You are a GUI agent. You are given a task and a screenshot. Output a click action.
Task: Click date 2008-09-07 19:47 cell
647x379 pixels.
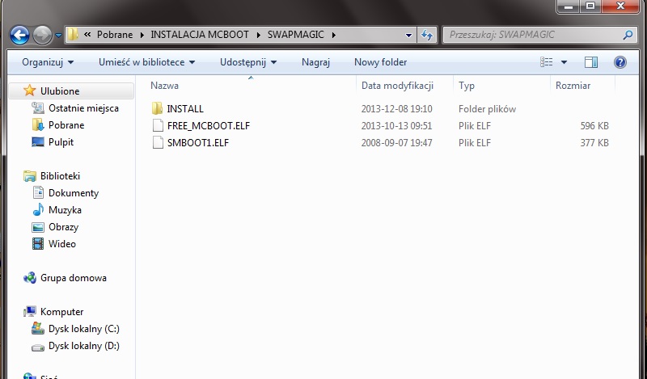click(x=396, y=143)
